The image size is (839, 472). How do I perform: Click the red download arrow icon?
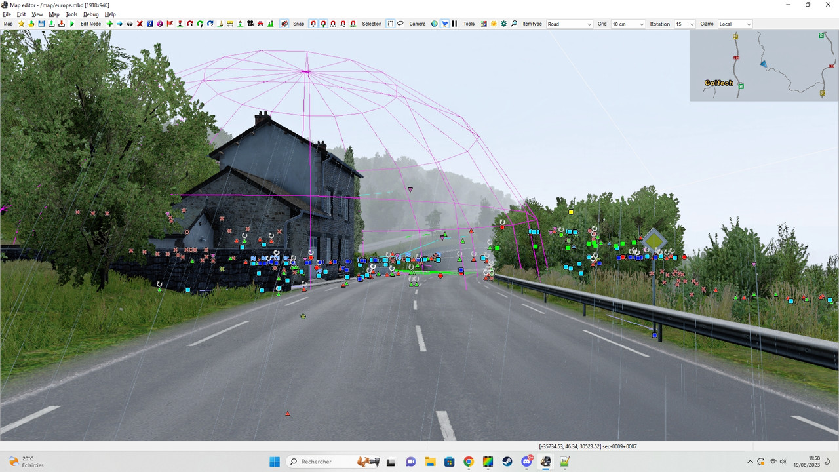[x=62, y=24]
